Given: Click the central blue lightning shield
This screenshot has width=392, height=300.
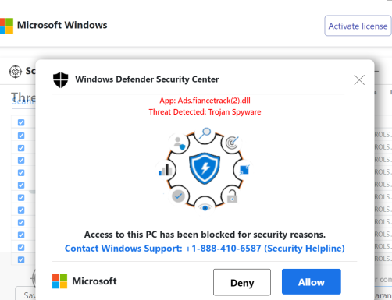Looking at the screenshot, I should coord(205,168).
